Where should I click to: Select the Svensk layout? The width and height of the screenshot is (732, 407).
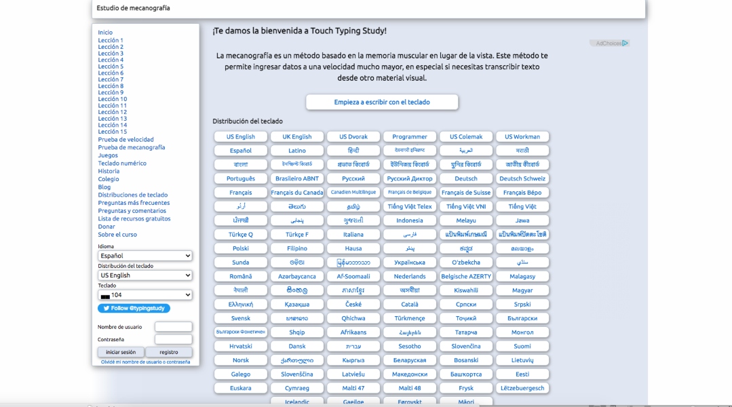click(x=241, y=318)
